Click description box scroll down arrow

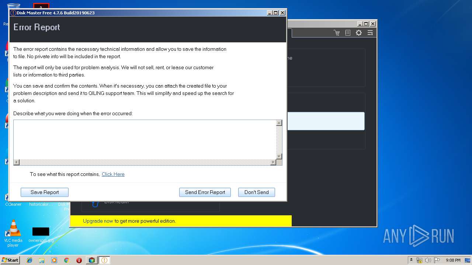coord(279,156)
